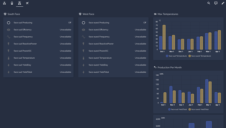
Task: Click the face ouest Producing circle icon
Action: click(x=84, y=23)
